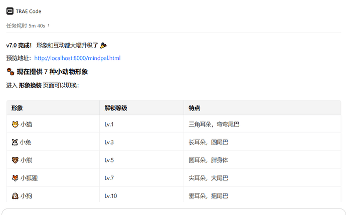346x215 pixels.
Task: Click the fox emoji next to 小狐狸
Action: point(15,178)
